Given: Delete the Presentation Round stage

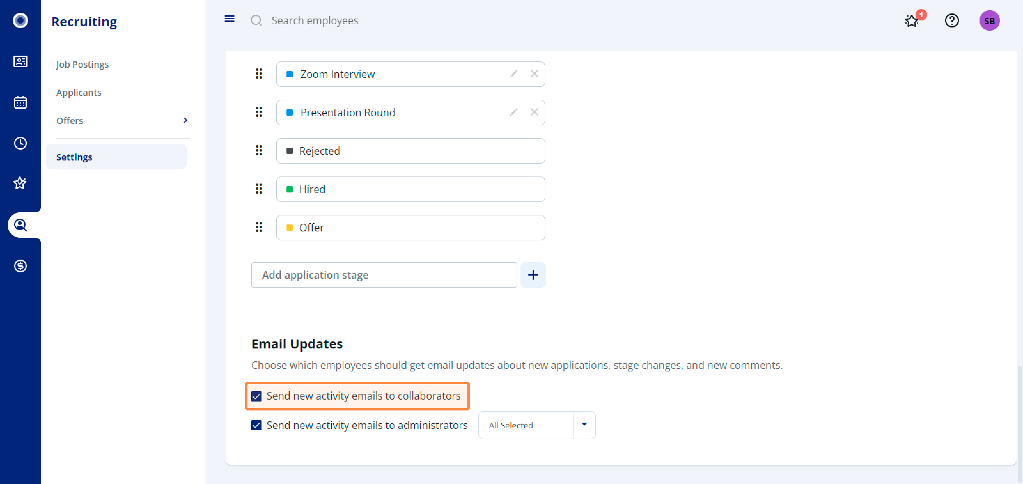Looking at the screenshot, I should click(x=534, y=112).
